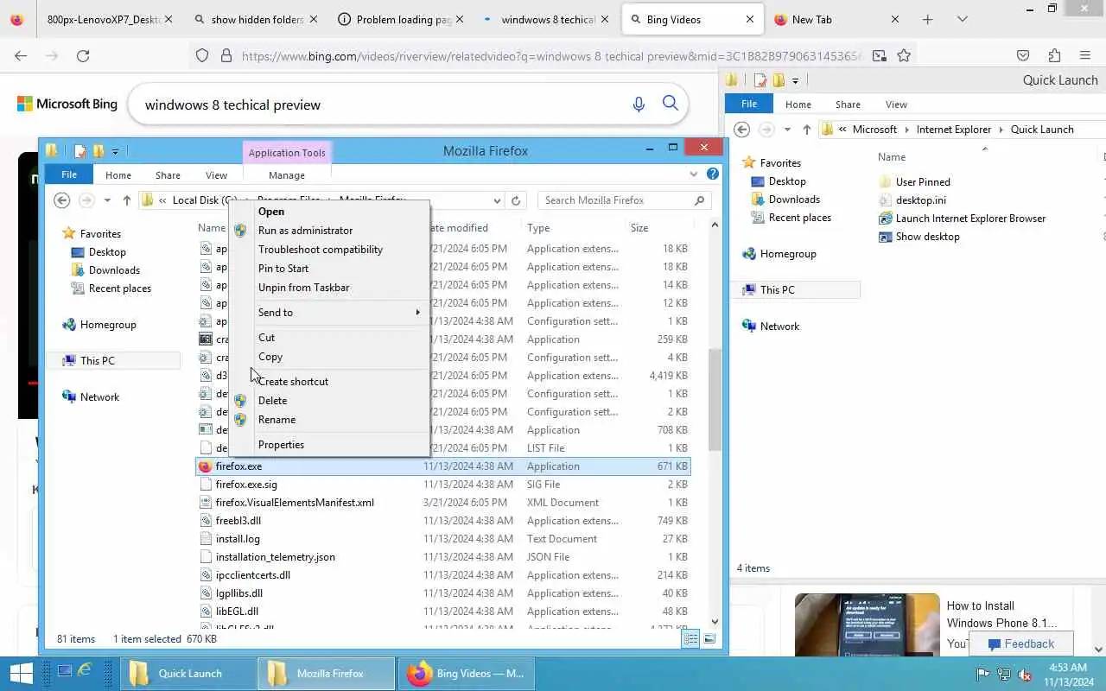
Task: Click the Size column header
Action: [x=659, y=228]
